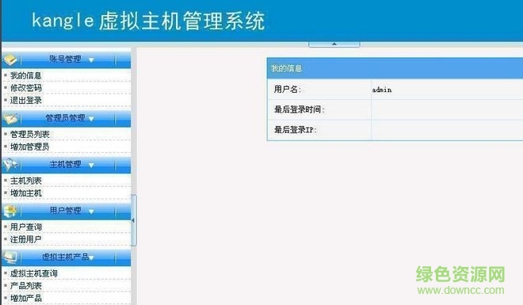Click the 用户管理 header label
523x305 pixels.
(65, 211)
